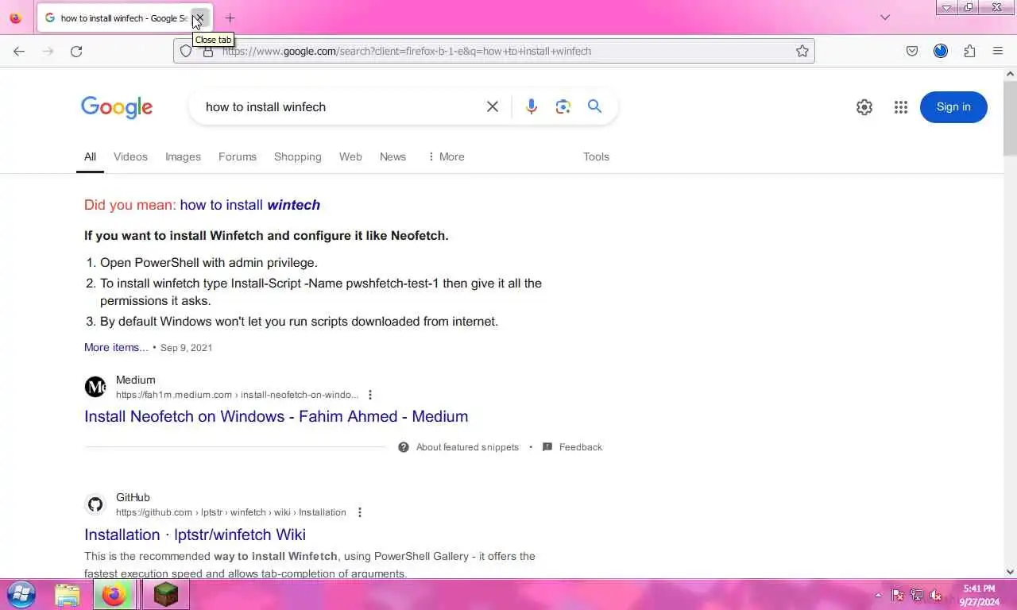
Task: Select the All results tab
Action: coord(90,156)
